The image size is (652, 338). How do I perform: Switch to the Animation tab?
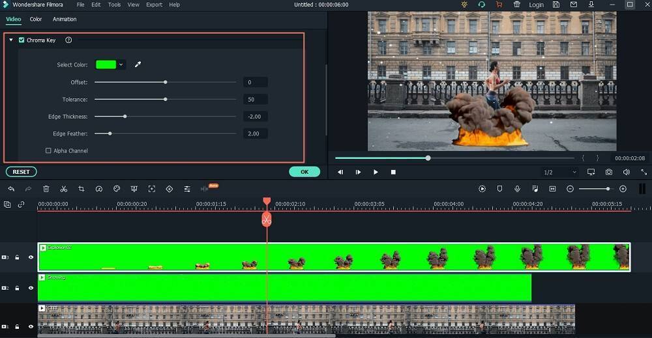(65, 19)
